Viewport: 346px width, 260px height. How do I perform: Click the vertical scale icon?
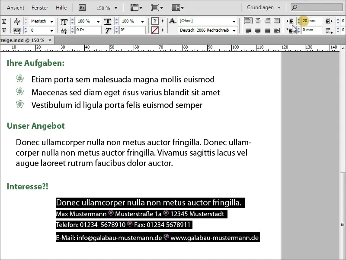(64, 22)
